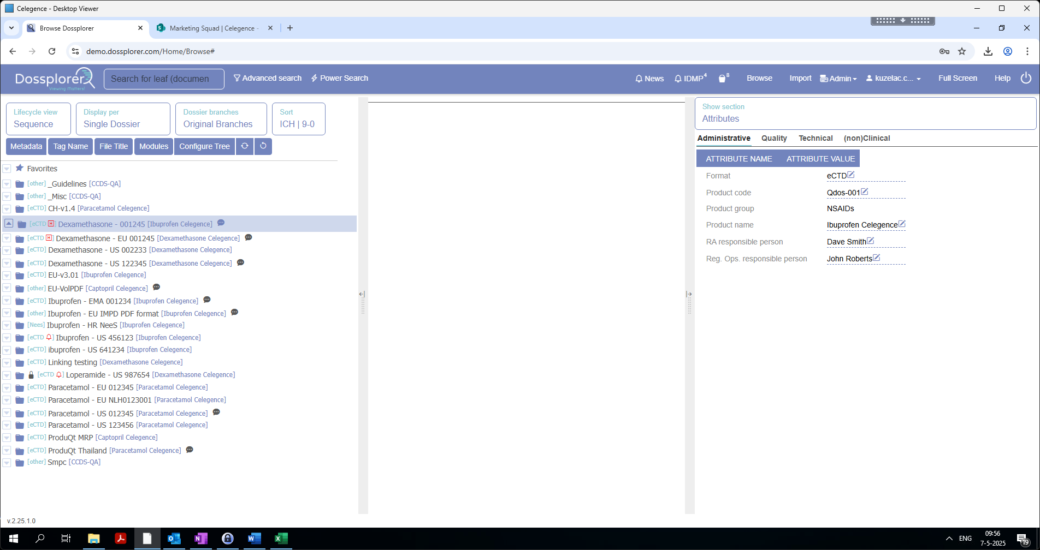Expand the CH-v1.4 tree node
The width and height of the screenshot is (1040, 550).
point(7,209)
